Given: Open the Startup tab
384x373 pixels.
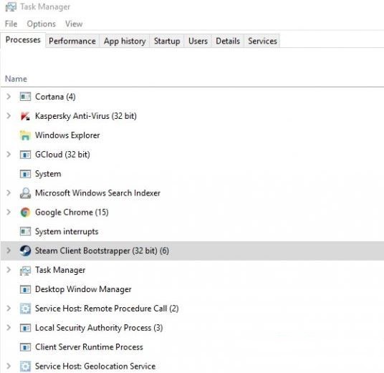Looking at the screenshot, I should click(x=167, y=41).
